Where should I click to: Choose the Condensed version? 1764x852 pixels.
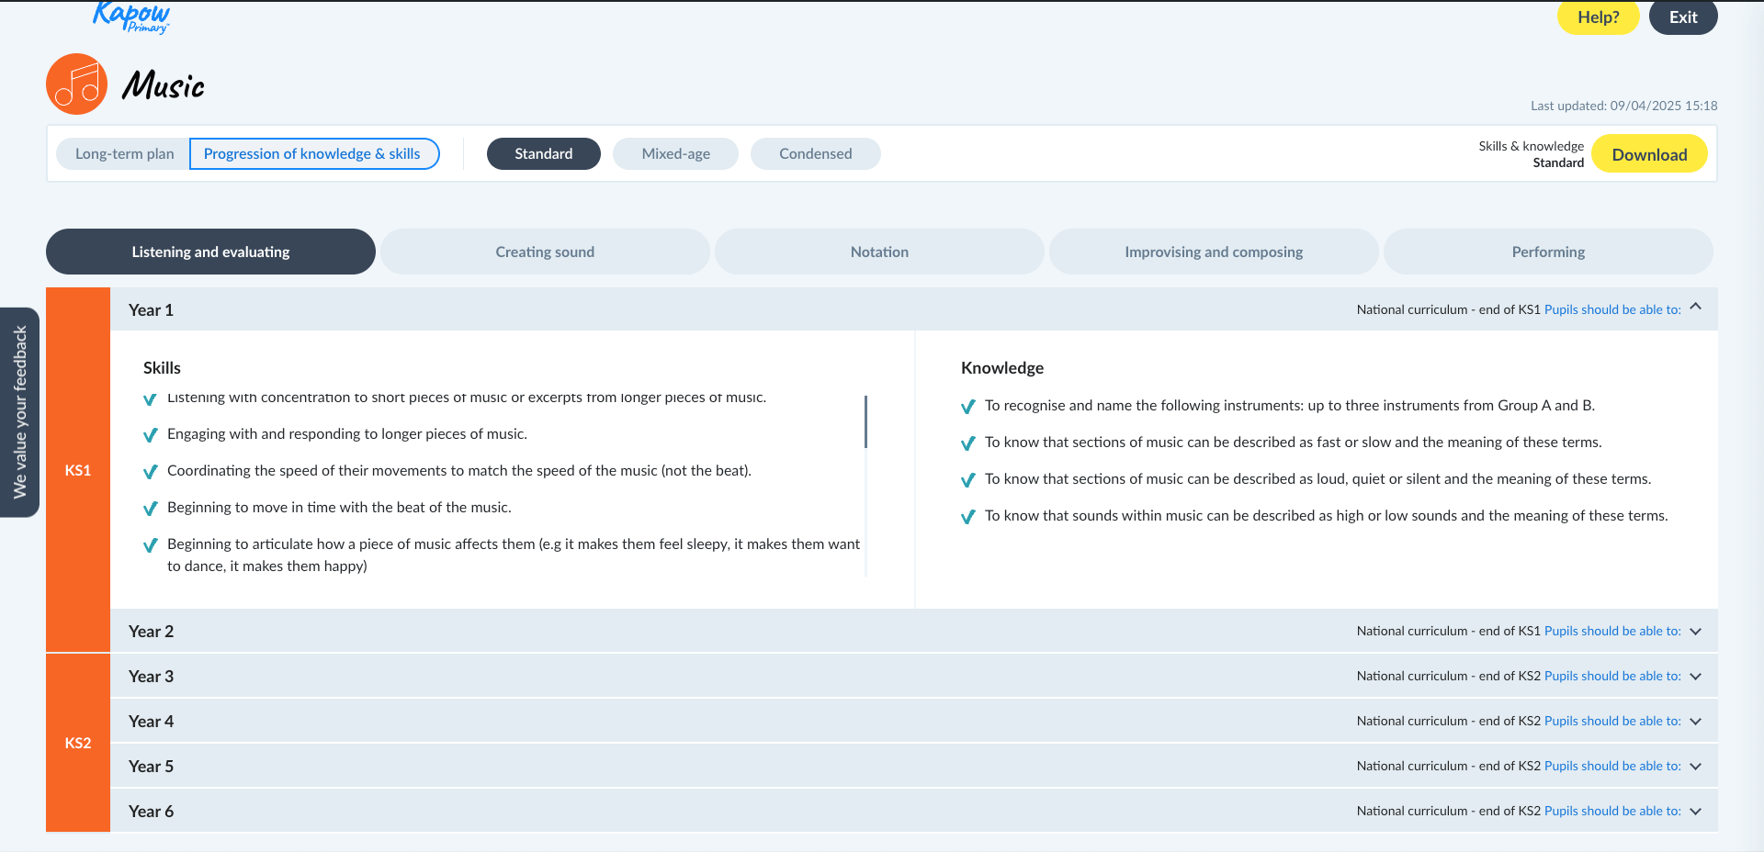816,154
